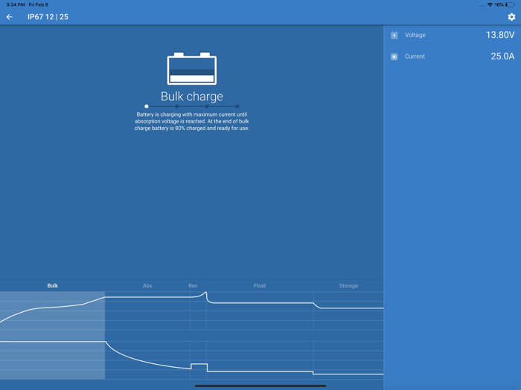
Task: Tap the IP67 12 | 25 device title
Action: point(48,17)
